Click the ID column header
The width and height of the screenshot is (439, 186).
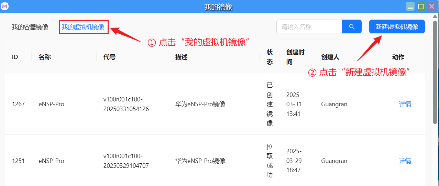pyautogui.click(x=15, y=57)
